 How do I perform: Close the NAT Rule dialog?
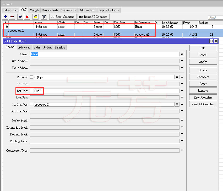[216, 41]
